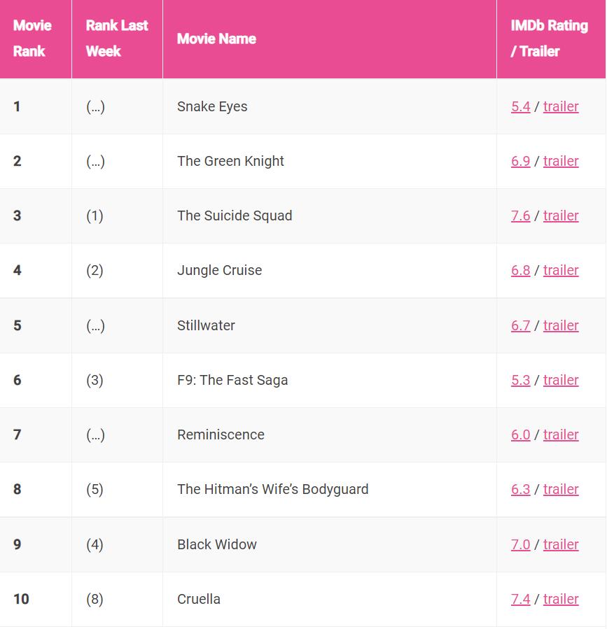View the Jungle Cruise trailer
The image size is (607, 629).
click(x=561, y=270)
